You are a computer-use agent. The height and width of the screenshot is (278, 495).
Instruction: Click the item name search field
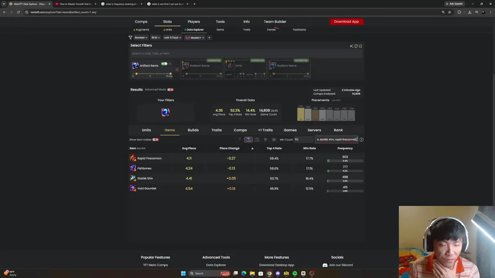[337, 139]
